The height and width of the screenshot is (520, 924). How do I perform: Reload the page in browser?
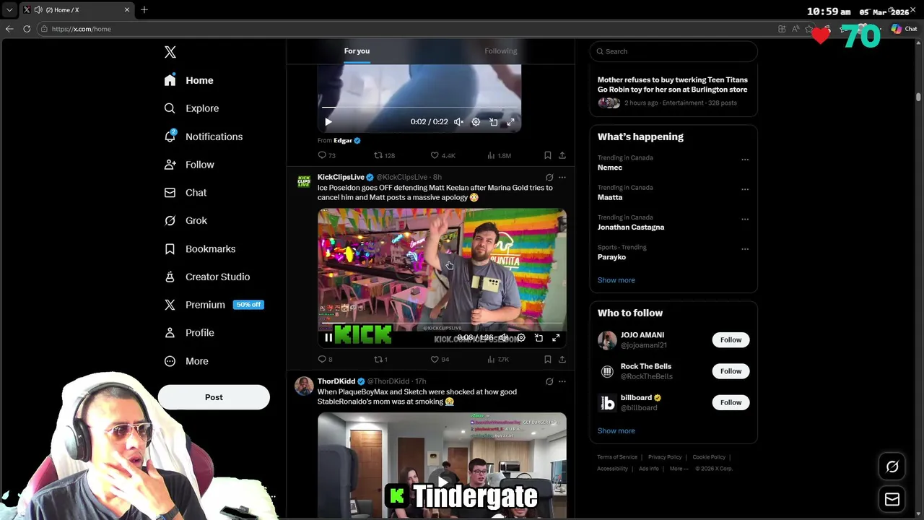pos(27,29)
